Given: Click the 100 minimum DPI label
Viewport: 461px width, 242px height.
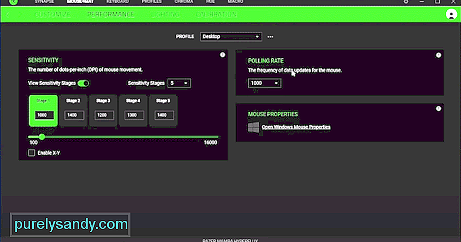Looking at the screenshot, I should click(x=33, y=143).
